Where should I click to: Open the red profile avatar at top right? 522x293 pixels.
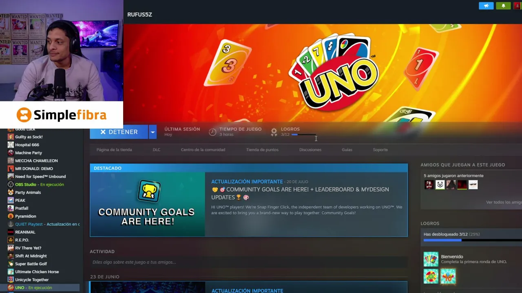[x=518, y=6]
